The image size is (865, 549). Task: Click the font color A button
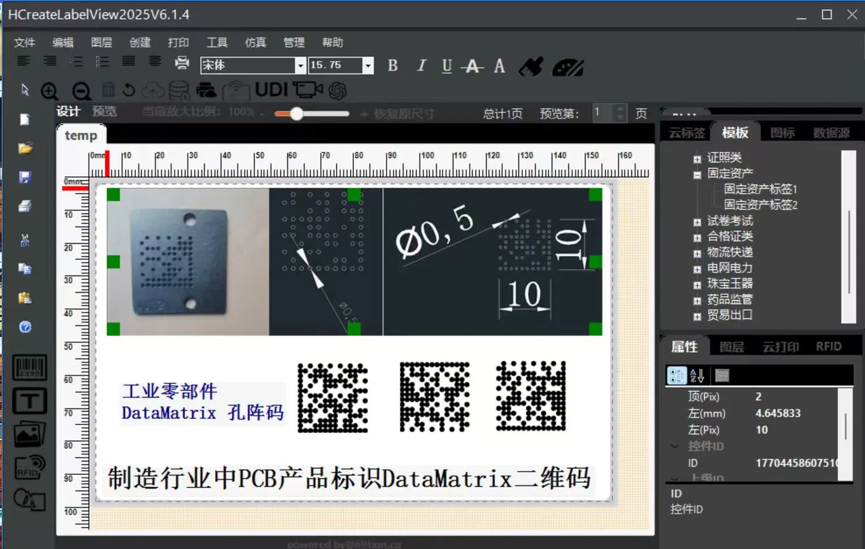(x=499, y=65)
